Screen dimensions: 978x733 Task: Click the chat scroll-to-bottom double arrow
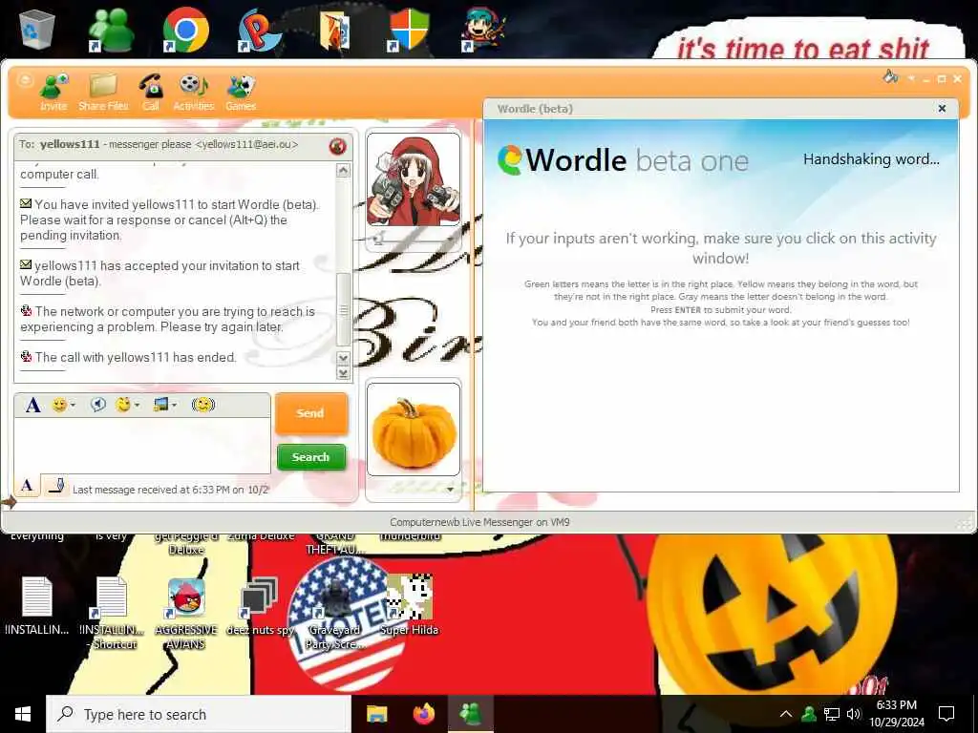pyautogui.click(x=343, y=373)
